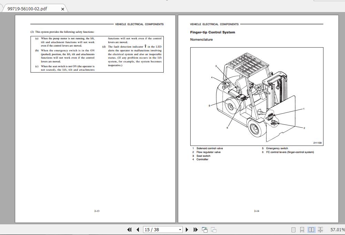
Task: Go forward to the next view
Action: 214,229
